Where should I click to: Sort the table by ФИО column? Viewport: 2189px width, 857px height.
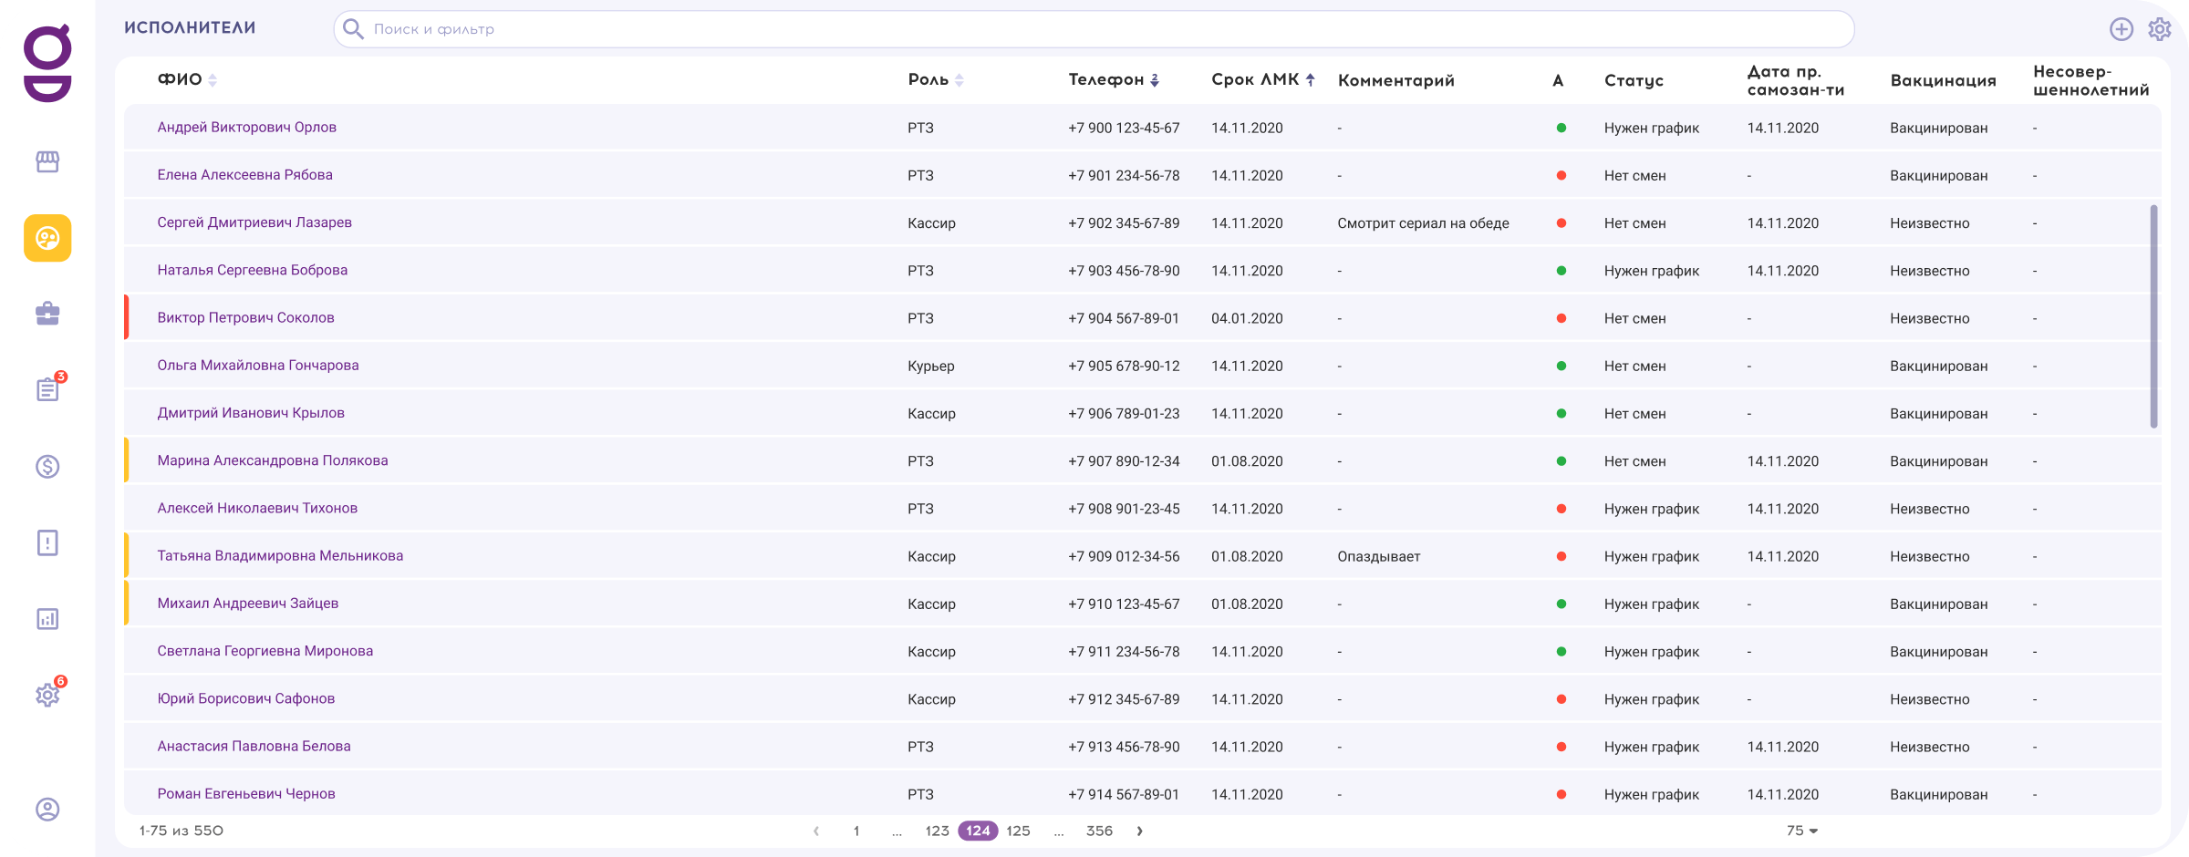click(212, 80)
